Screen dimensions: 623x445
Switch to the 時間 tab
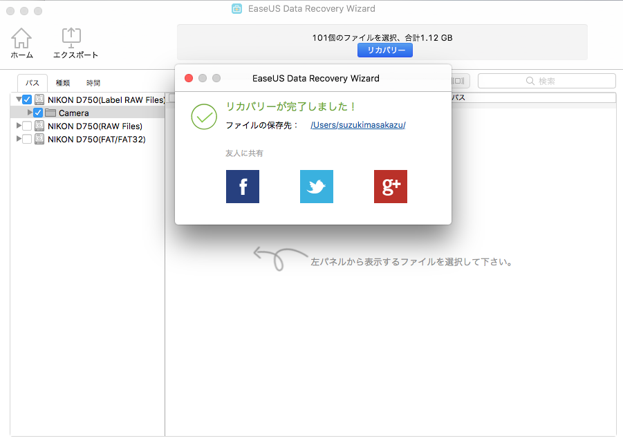click(93, 83)
